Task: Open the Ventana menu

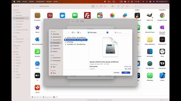Action: 49,2
